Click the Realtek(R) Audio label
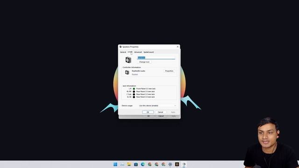The width and height of the screenshot is (299, 168). click(138, 71)
